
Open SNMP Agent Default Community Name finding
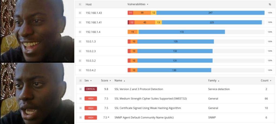(144, 118)
